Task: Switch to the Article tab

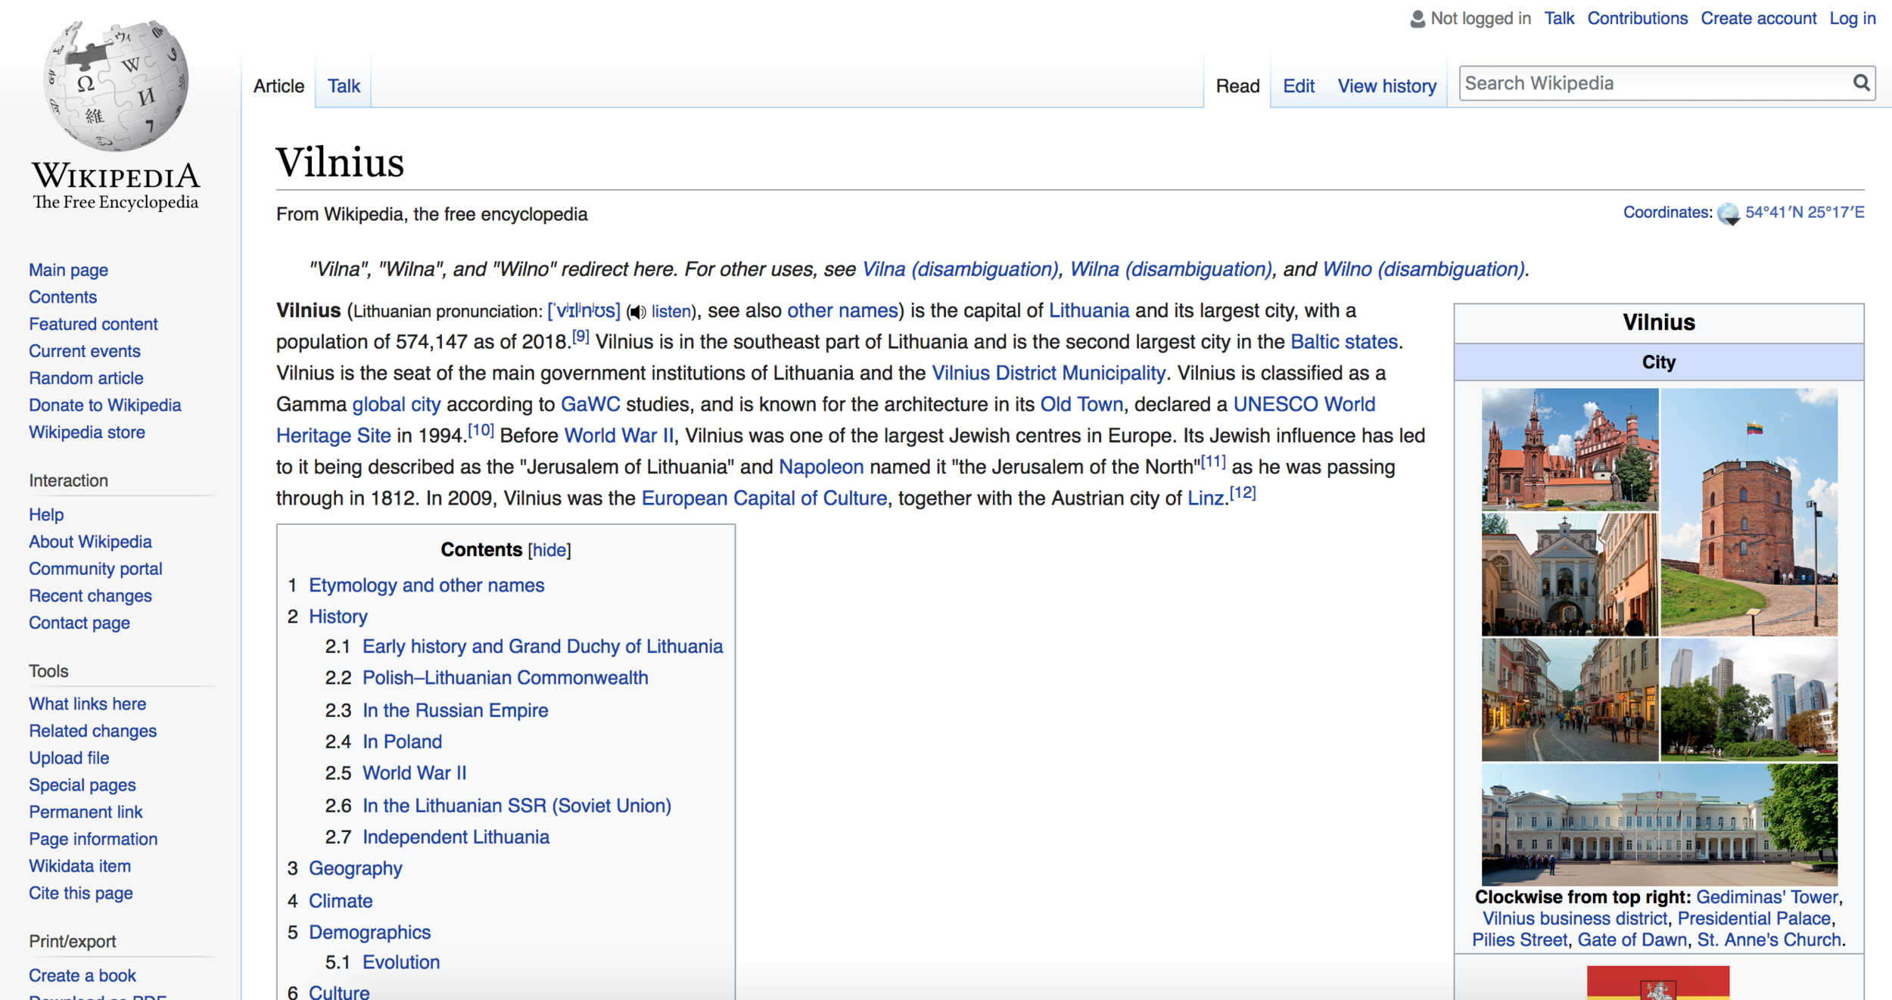Action: [279, 86]
